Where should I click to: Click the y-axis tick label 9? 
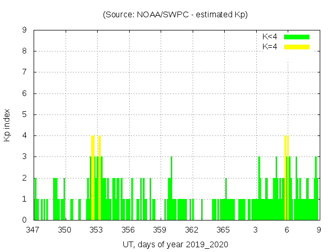24,30
